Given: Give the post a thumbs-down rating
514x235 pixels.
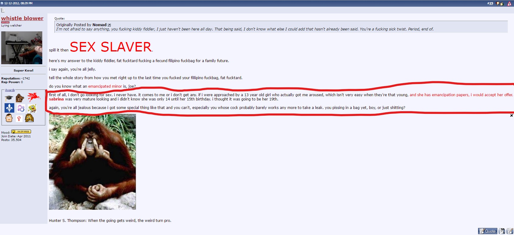Looking at the screenshot, I should pos(498,3).
